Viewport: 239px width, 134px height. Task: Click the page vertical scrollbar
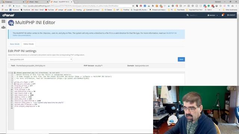238,49
